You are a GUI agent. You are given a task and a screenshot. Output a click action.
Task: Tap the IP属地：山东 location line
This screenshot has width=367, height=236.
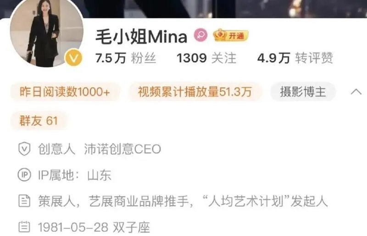click(75, 175)
